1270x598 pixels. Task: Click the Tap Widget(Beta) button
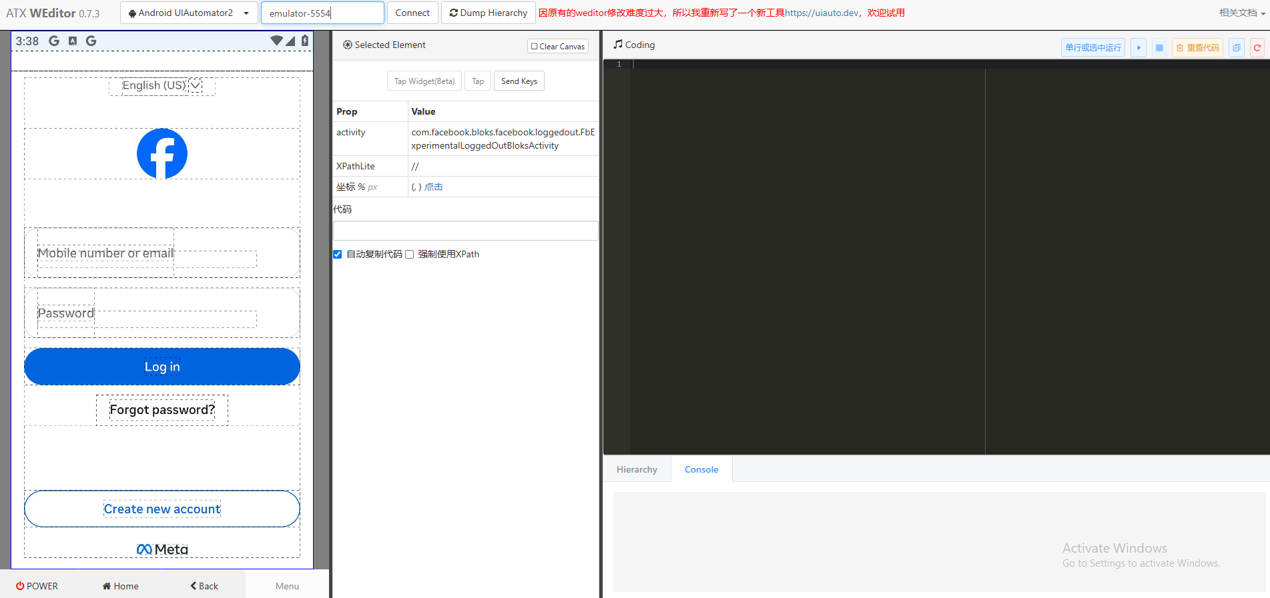(424, 81)
